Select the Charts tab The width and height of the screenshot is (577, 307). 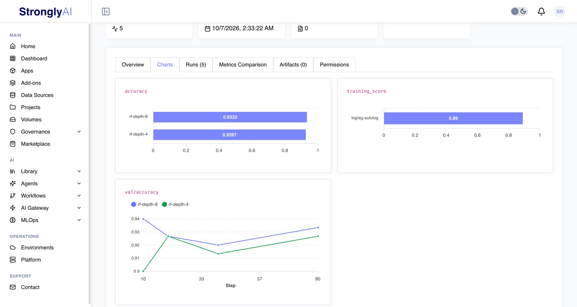165,64
